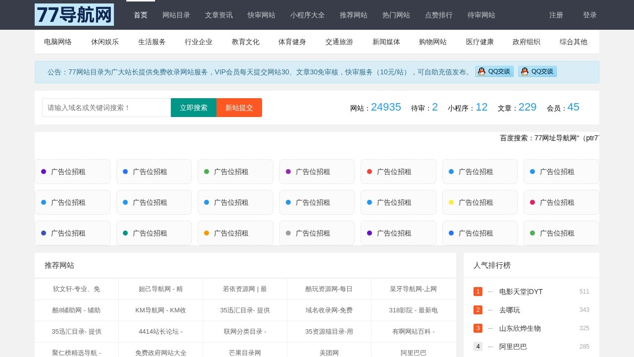Screen dimensions: 634x357
Task: Open the 酷8辅助网 site link
Action: [77, 310]
